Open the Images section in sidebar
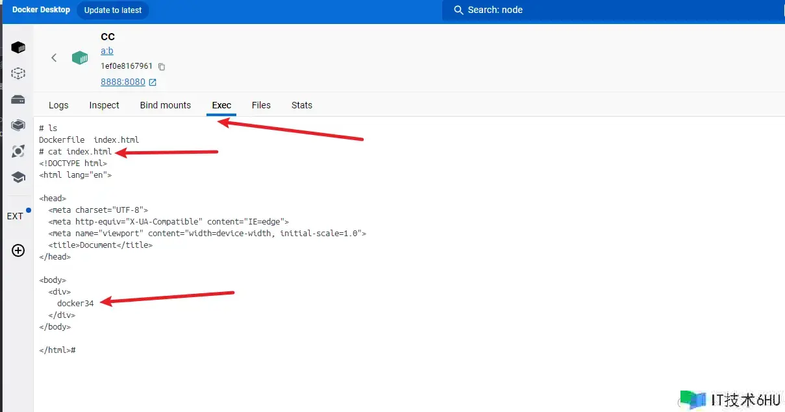Viewport: 785px width, 412px height. (18, 73)
